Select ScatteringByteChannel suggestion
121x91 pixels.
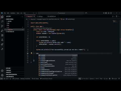tap(58, 61)
